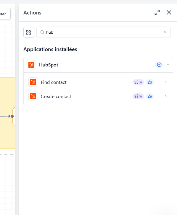Select the HubSpot header title
The image size is (177, 215).
49,65
